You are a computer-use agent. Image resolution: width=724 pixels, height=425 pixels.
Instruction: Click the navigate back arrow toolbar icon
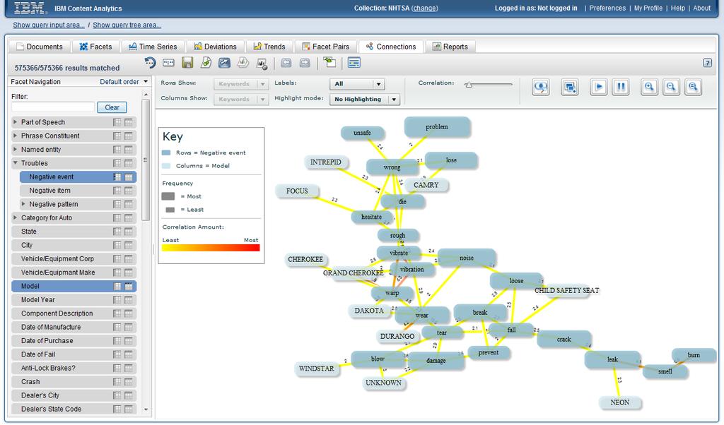[x=286, y=63]
